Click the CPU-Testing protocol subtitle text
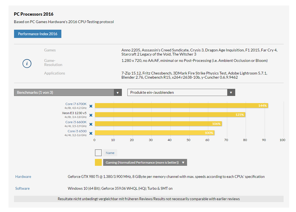This screenshot has height=212, width=296. [64, 22]
